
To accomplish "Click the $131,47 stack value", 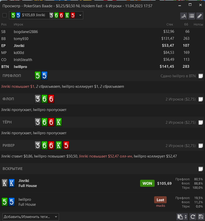I will [168, 39].
